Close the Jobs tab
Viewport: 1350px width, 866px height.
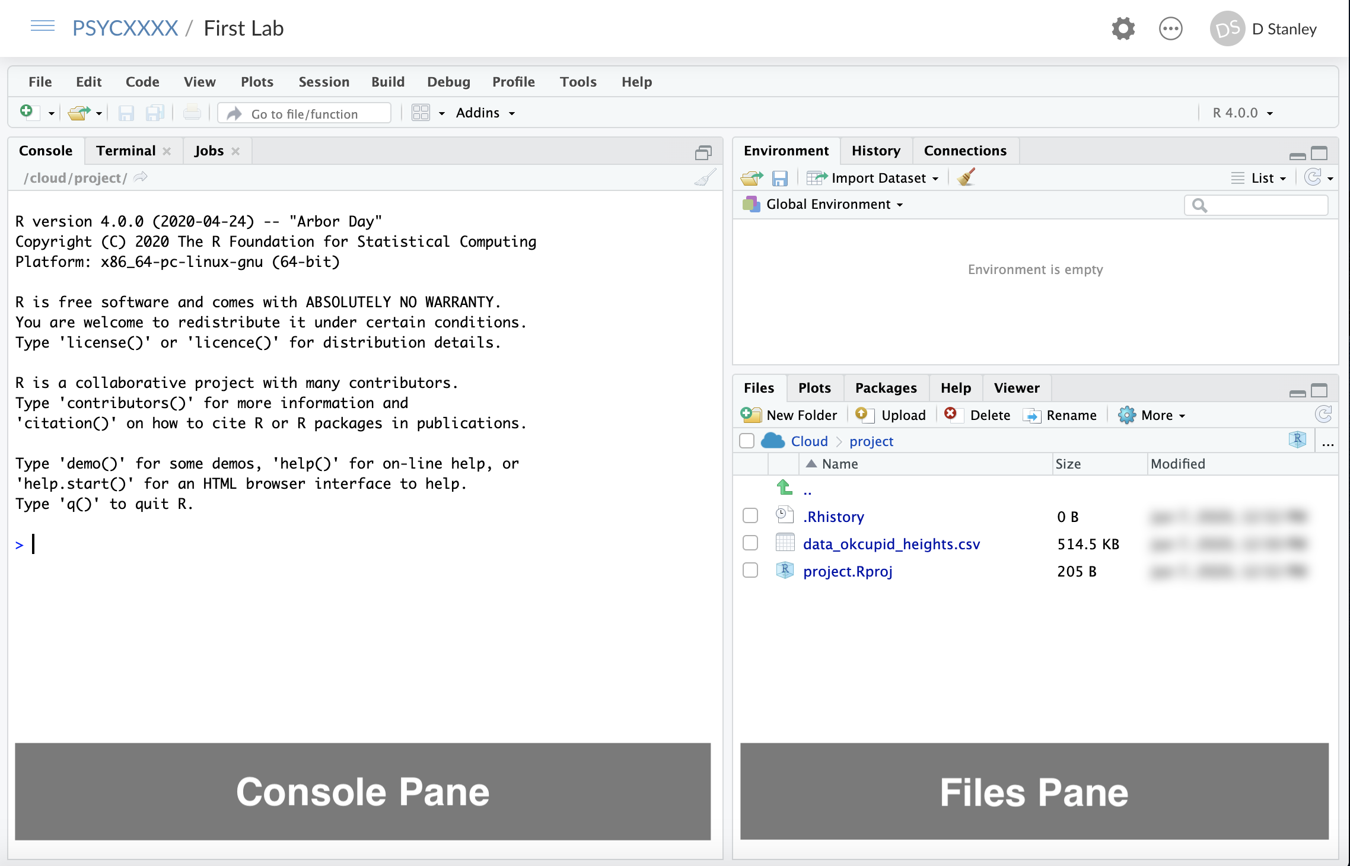tap(235, 151)
